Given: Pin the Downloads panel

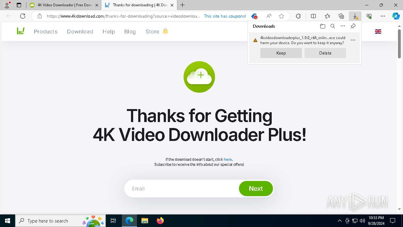Looking at the screenshot, I should [353, 26].
